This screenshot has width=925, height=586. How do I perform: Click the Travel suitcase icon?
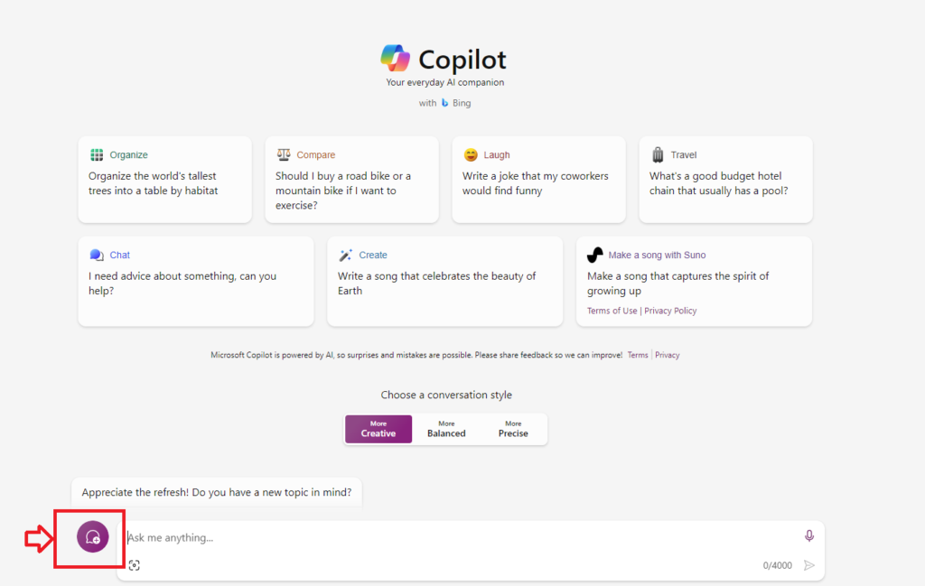coord(658,155)
